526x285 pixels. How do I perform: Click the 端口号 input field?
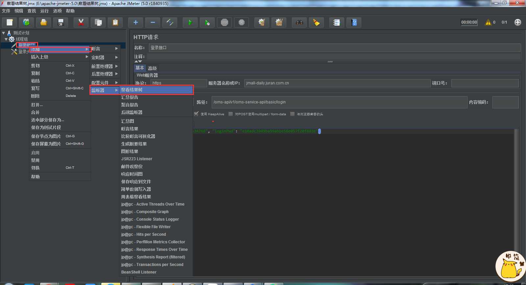pos(485,83)
